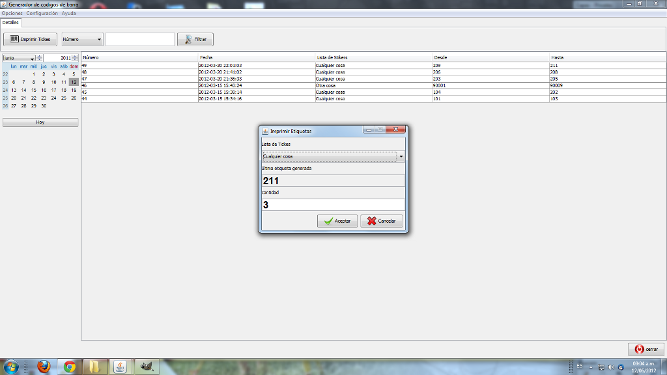Show hidden system tray icons arrow
Image resolution: width=667 pixels, height=375 pixels.
click(590, 367)
